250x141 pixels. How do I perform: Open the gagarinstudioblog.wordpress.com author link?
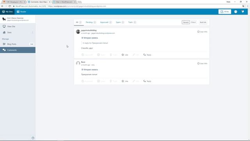click(x=103, y=33)
